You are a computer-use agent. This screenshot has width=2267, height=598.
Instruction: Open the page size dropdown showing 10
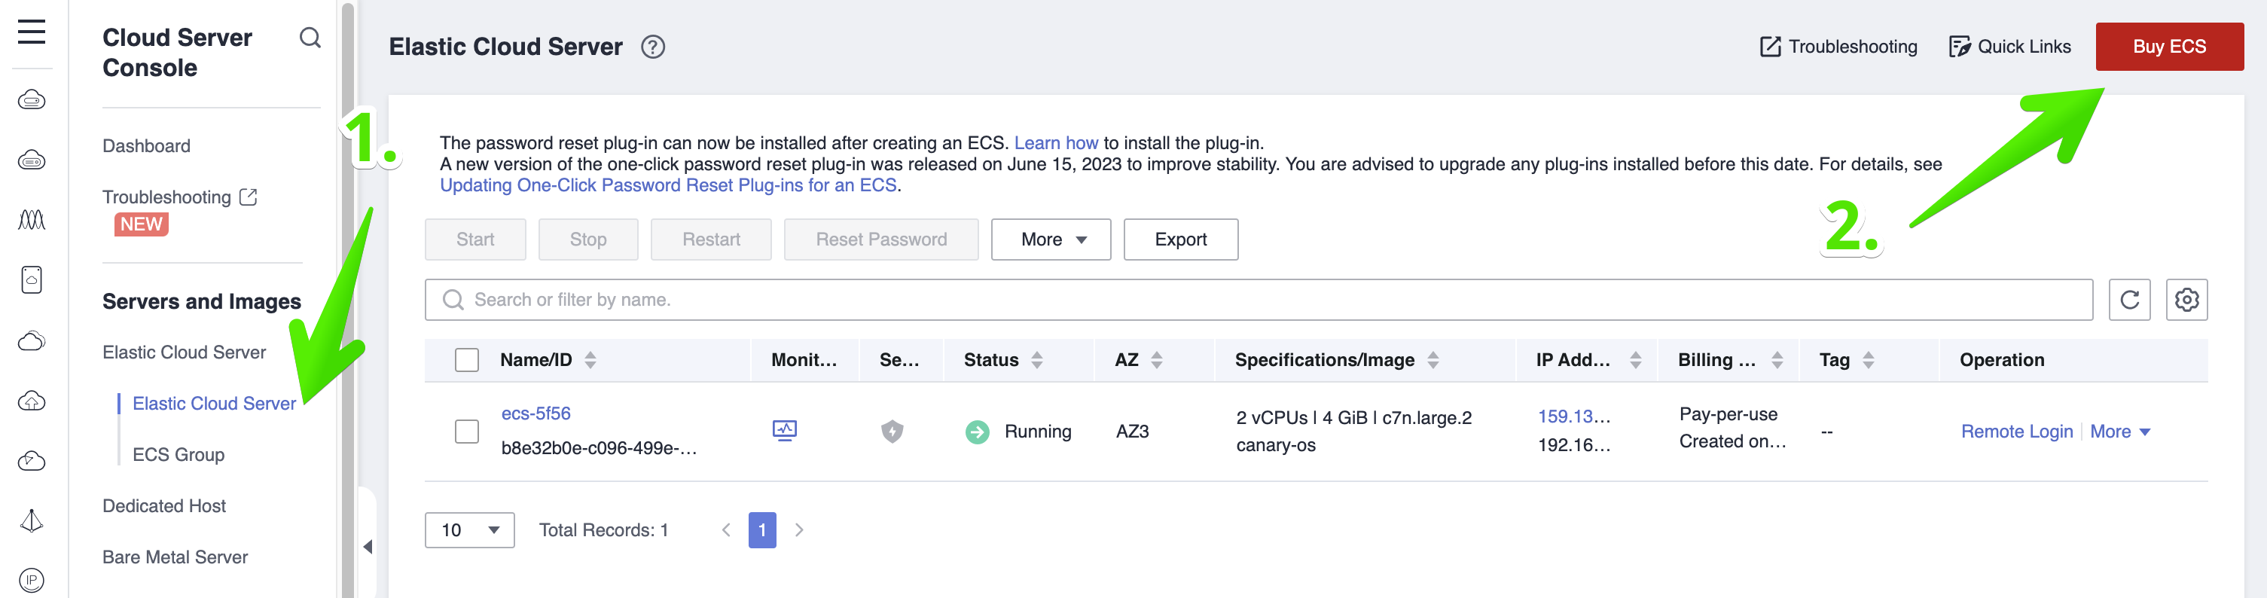tap(469, 530)
